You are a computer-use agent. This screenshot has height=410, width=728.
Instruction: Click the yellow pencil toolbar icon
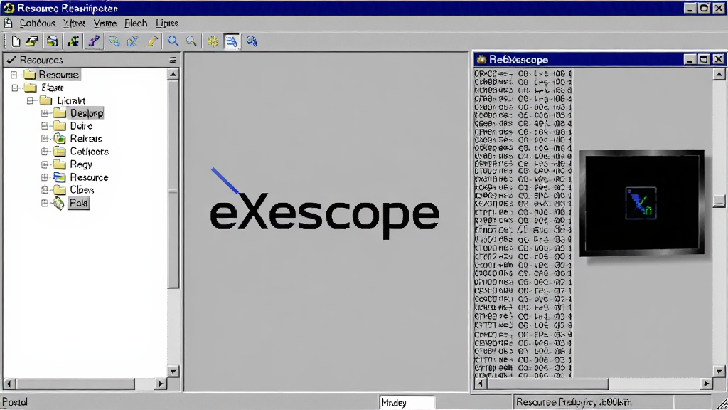coord(151,41)
